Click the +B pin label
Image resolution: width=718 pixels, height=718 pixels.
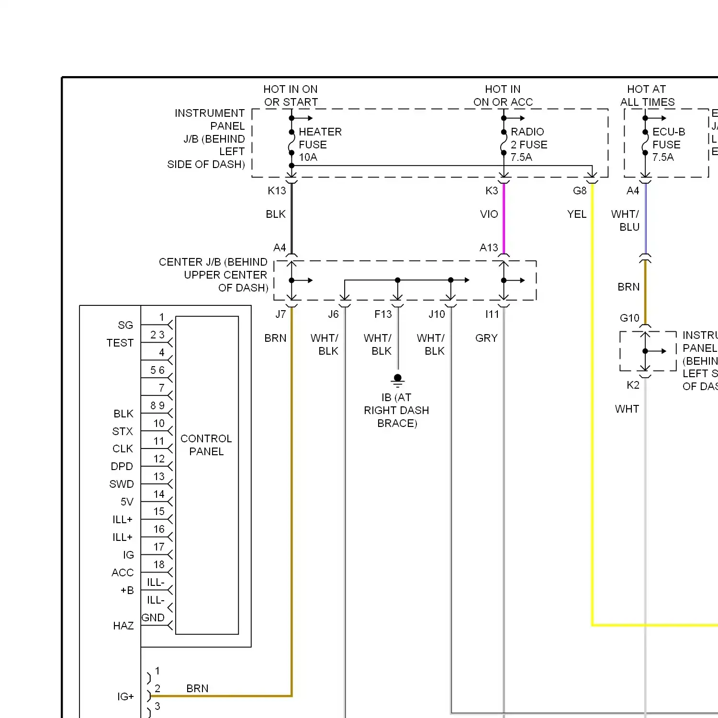pos(127,591)
